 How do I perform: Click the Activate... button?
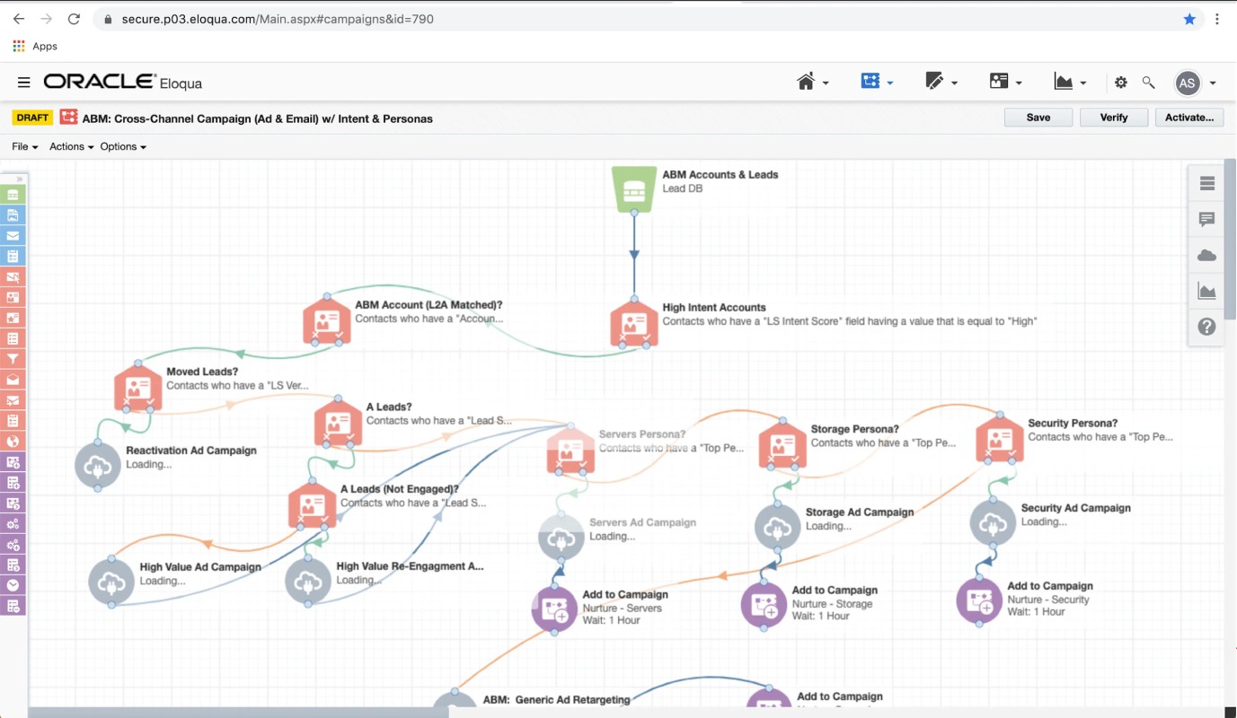(1189, 118)
